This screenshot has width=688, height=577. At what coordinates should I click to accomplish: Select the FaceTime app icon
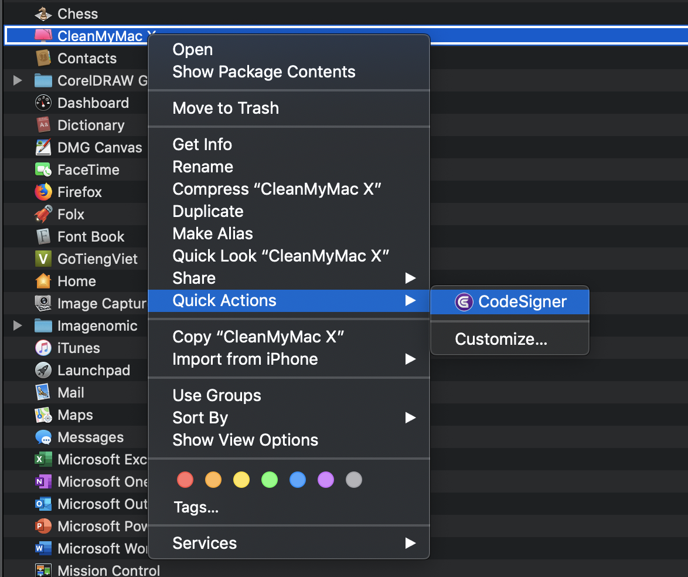pyautogui.click(x=43, y=169)
